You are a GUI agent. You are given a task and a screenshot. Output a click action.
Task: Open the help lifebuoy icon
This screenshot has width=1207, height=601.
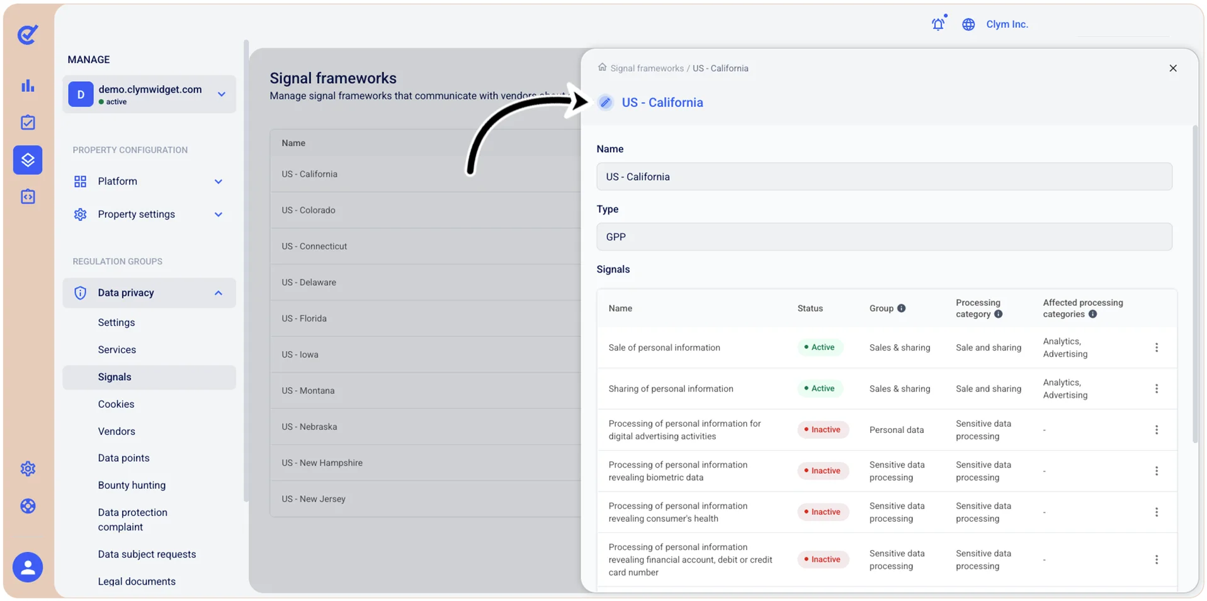click(28, 506)
